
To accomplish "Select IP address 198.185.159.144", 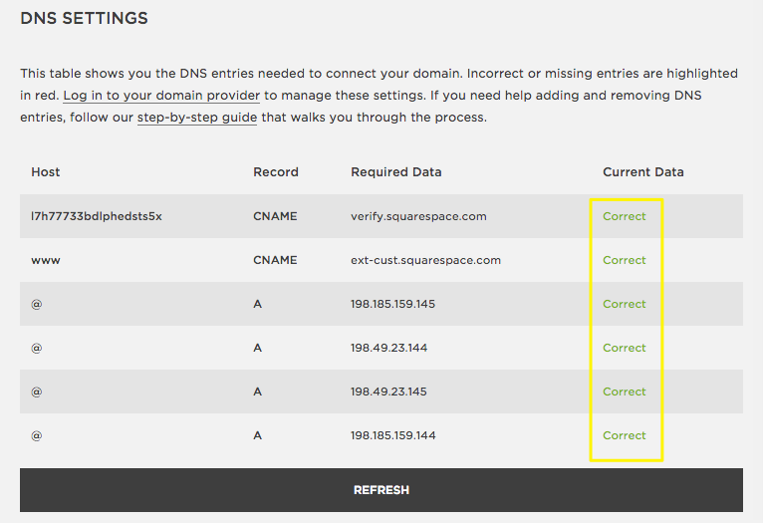I will coord(392,435).
